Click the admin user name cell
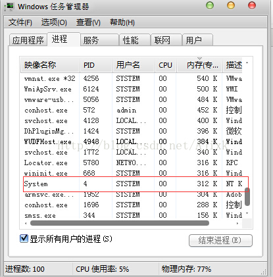Screen dimensions: 273x277 point(126,110)
